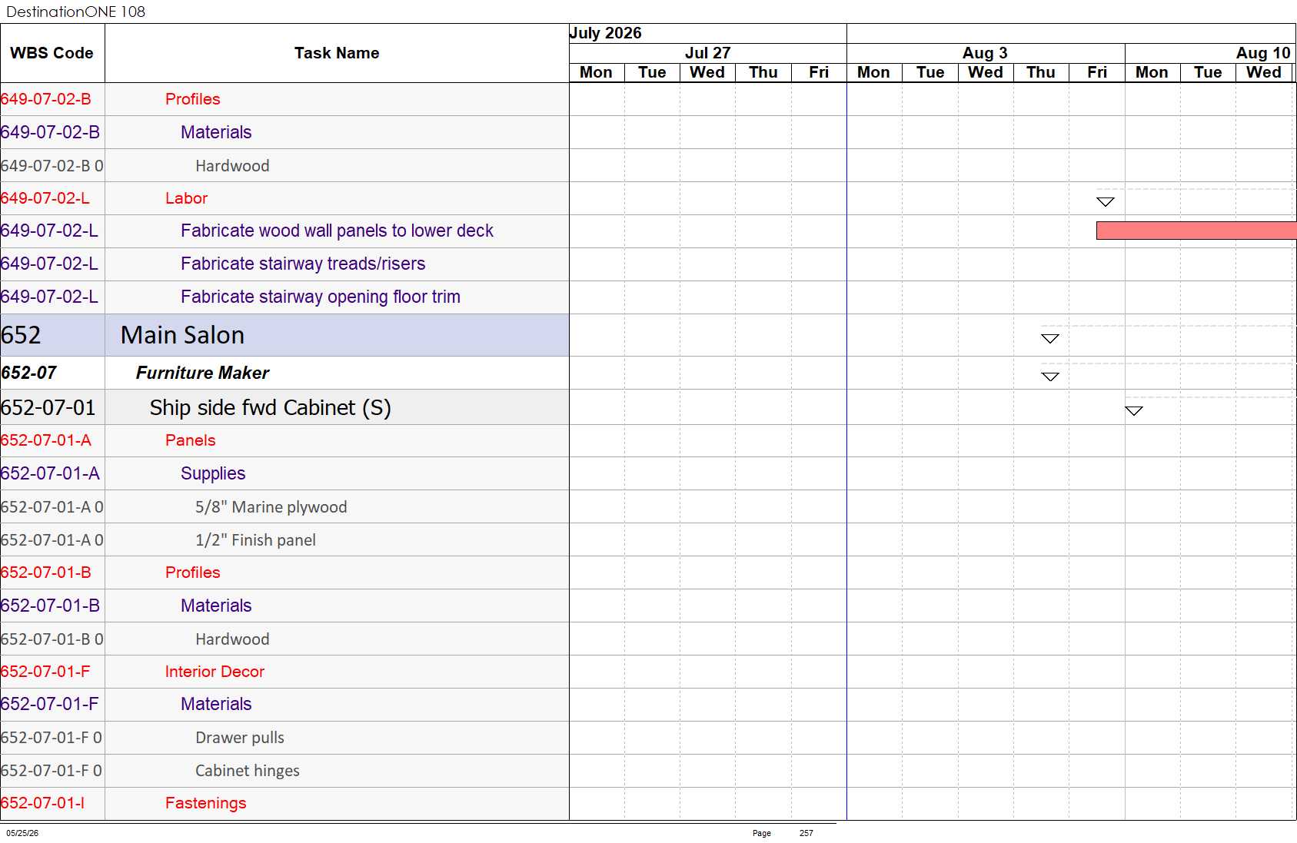1297x843 pixels.
Task: Select the Labor task row
Action: (284, 198)
